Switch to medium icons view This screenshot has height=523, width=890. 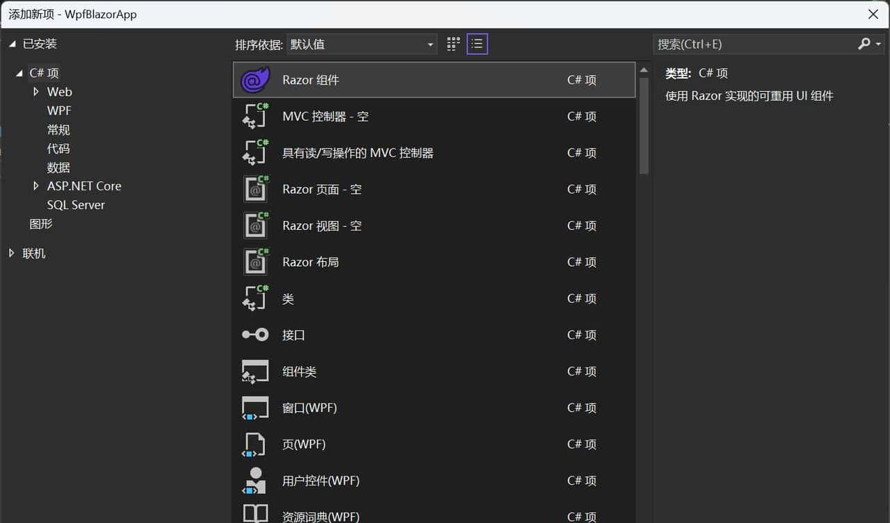[x=453, y=44]
